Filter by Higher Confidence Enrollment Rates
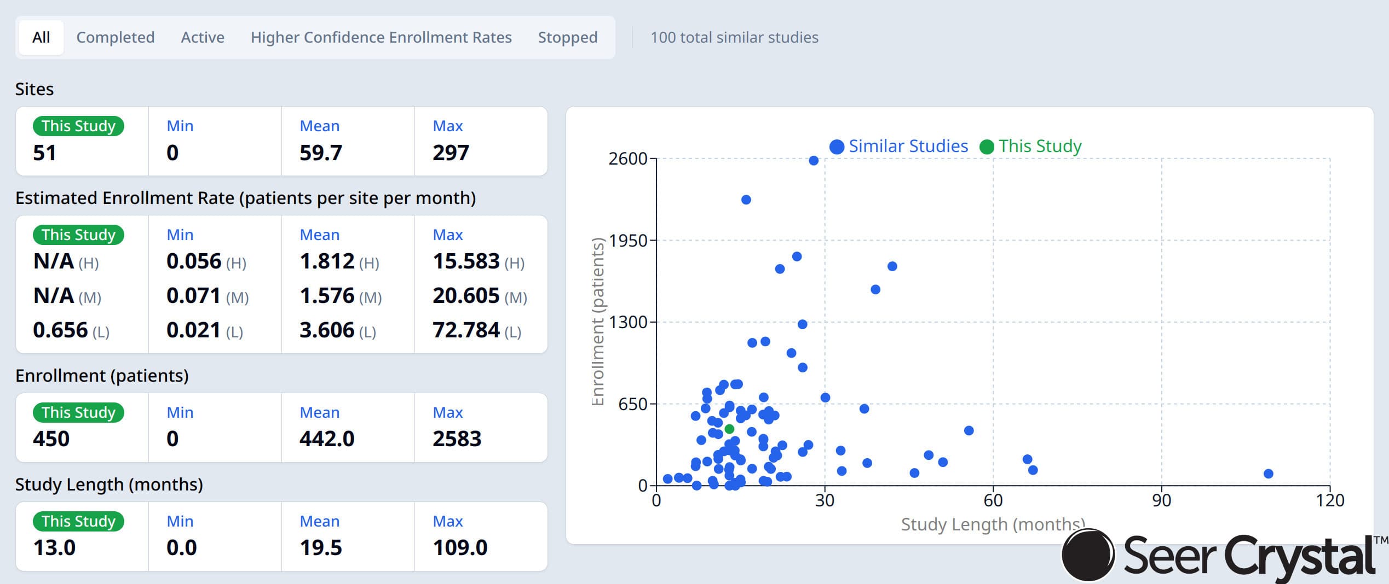Image resolution: width=1389 pixels, height=584 pixels. click(x=382, y=37)
